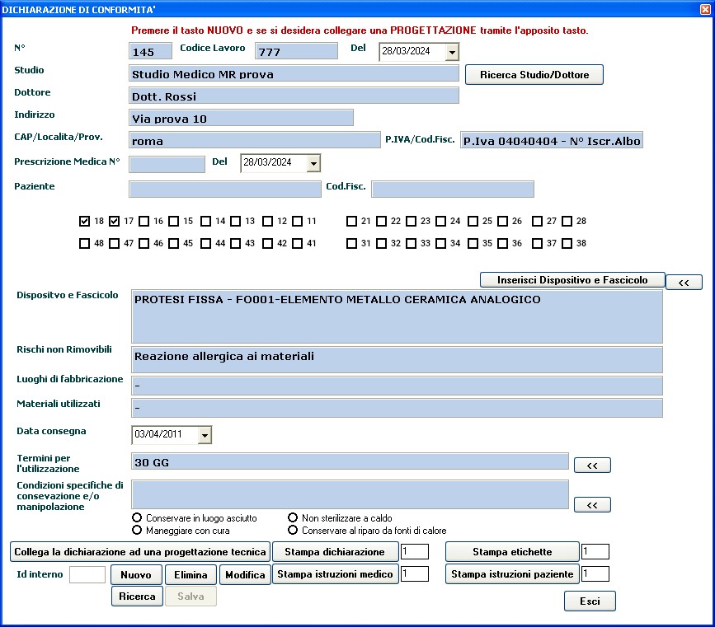Click copies field next to Stampa istruzioni paziente

point(595,573)
